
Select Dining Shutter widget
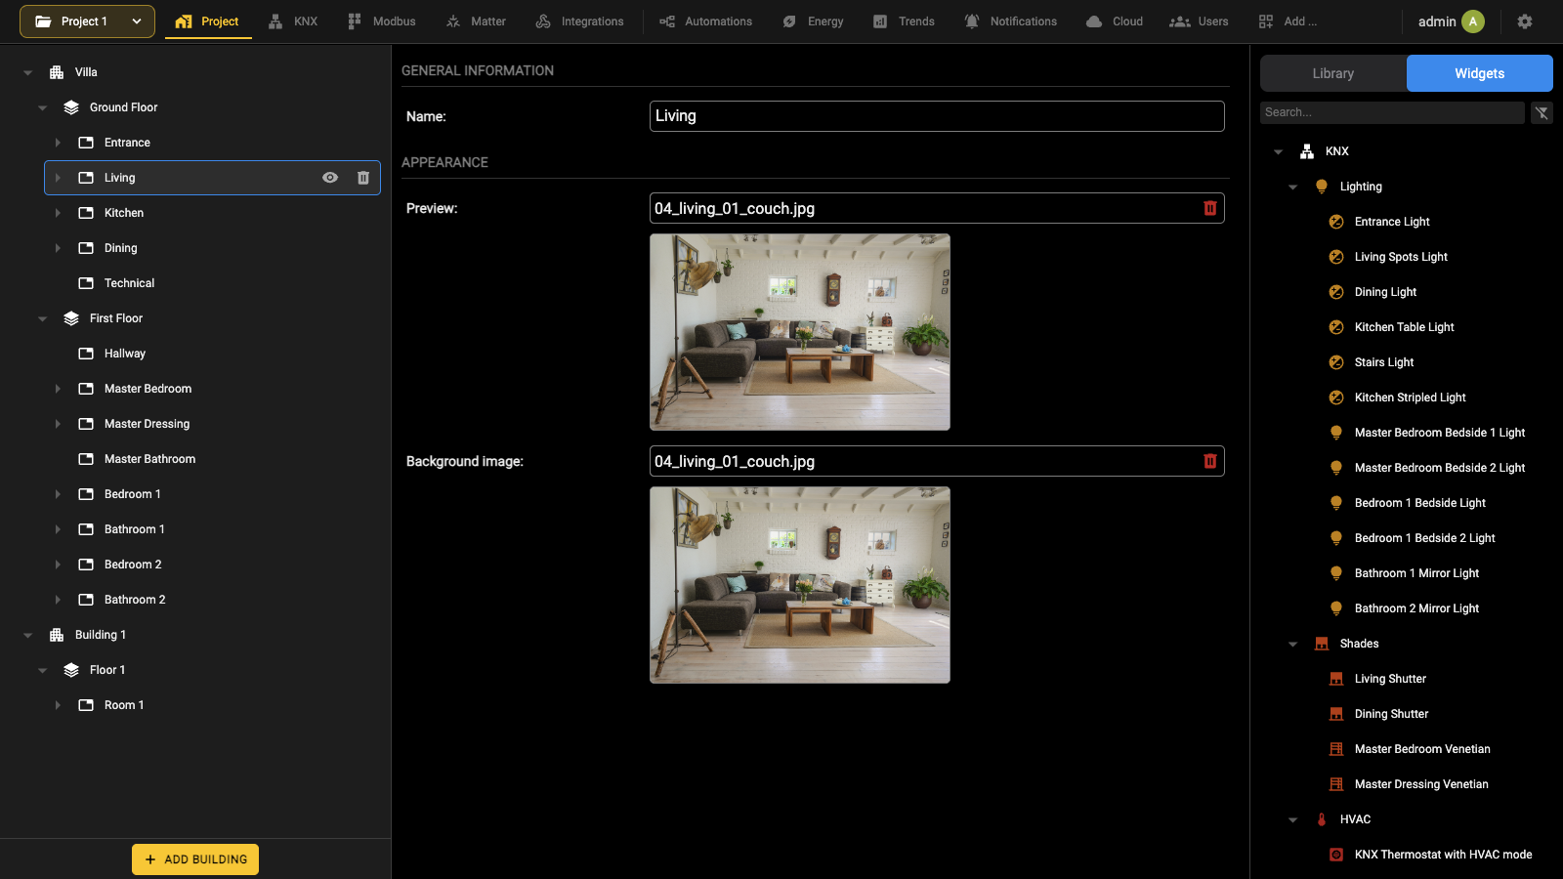[1391, 714]
